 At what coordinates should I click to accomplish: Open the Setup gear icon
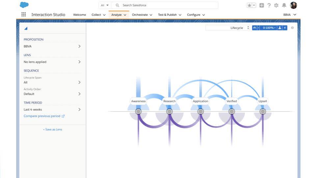(276, 6)
